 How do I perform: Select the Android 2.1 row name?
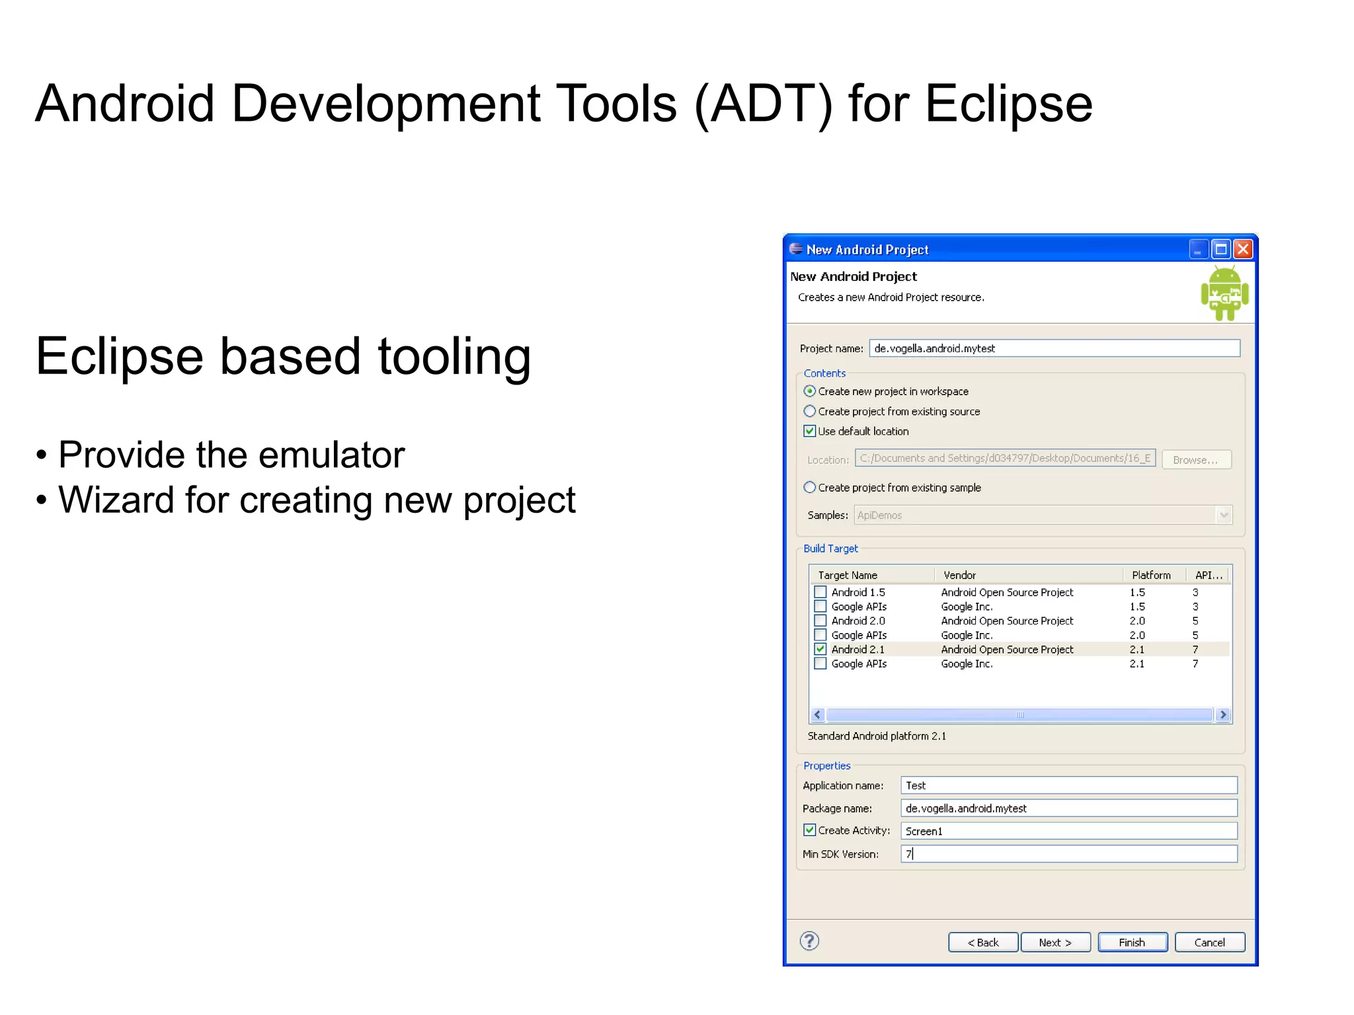[857, 649]
